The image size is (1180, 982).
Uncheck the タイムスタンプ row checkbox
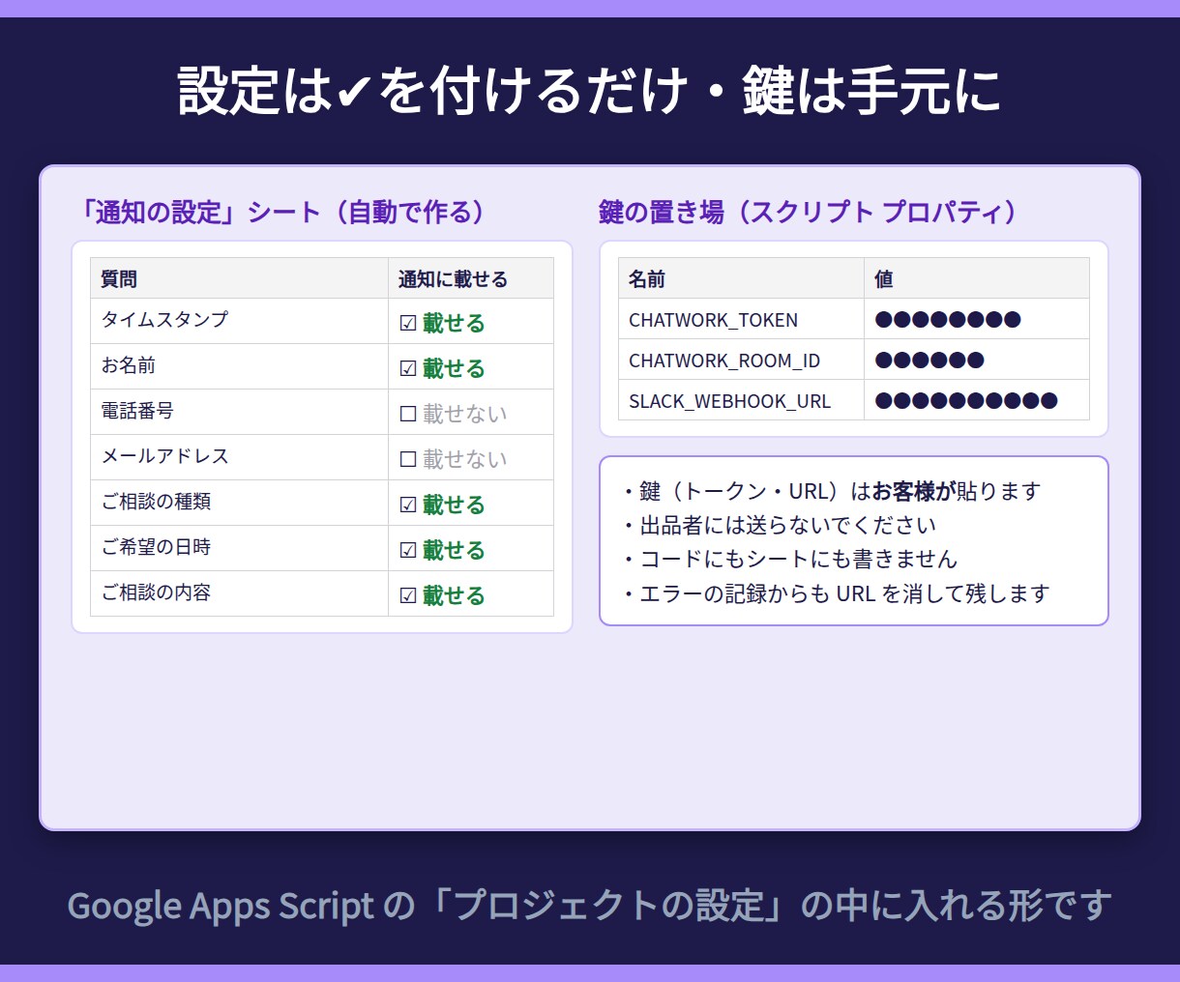[x=408, y=323]
